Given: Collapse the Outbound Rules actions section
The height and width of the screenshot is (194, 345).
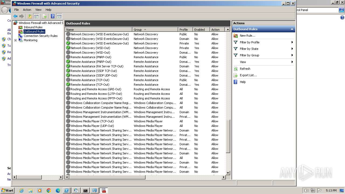Looking at the screenshot, I should click(292, 29).
